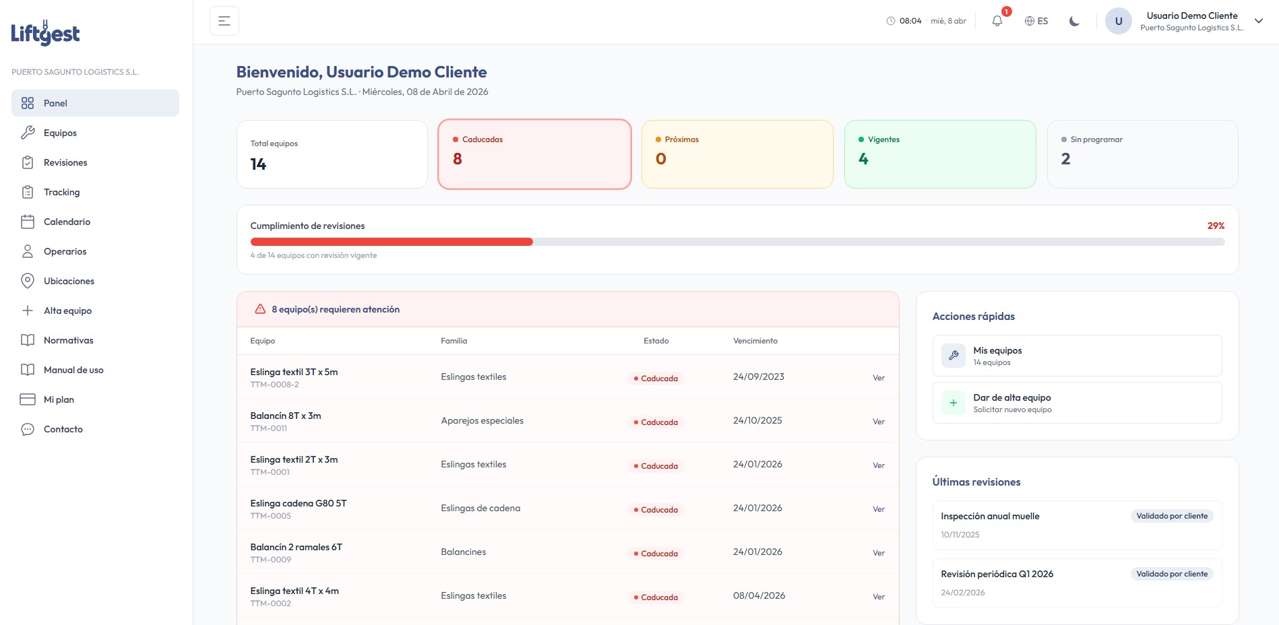Select Normativas menu entry
Screen dimensions: 1279x625
point(95,340)
